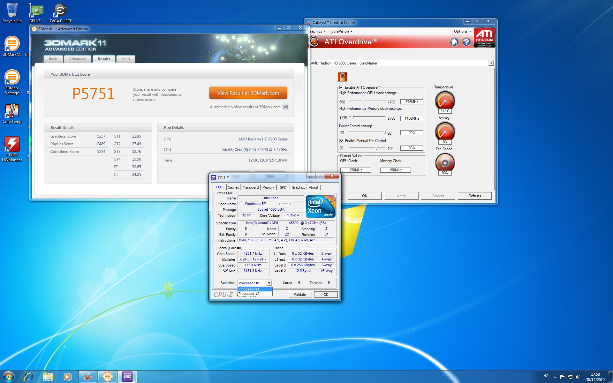The width and height of the screenshot is (613, 383).
Task: Click Defaults in Catalyst Control Center
Action: [x=475, y=196]
